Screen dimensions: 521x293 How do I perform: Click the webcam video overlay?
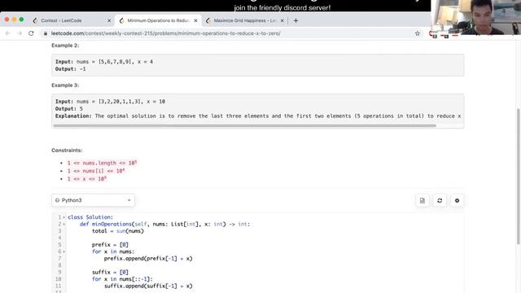tap(475, 17)
